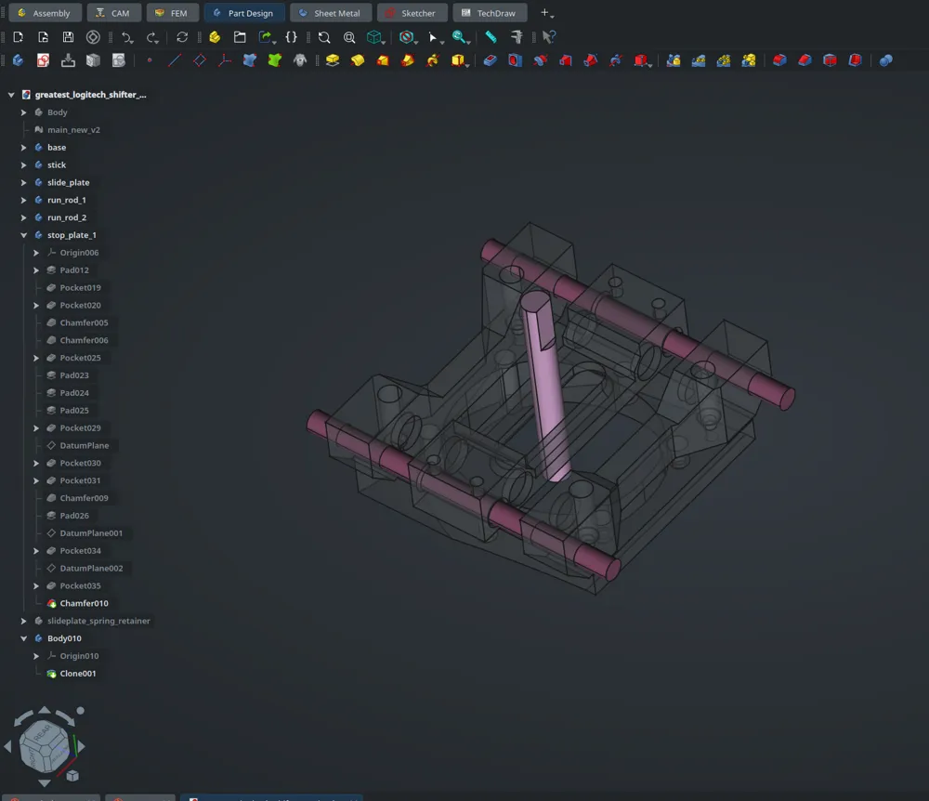Apply the Linear pattern tool
This screenshot has width=929, height=801.
(x=699, y=60)
